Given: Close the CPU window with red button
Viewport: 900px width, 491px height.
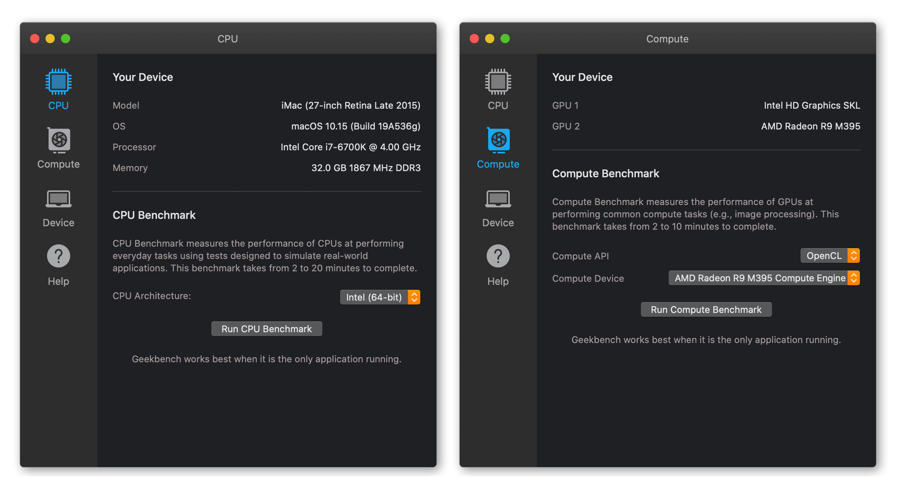Looking at the screenshot, I should pos(35,39).
